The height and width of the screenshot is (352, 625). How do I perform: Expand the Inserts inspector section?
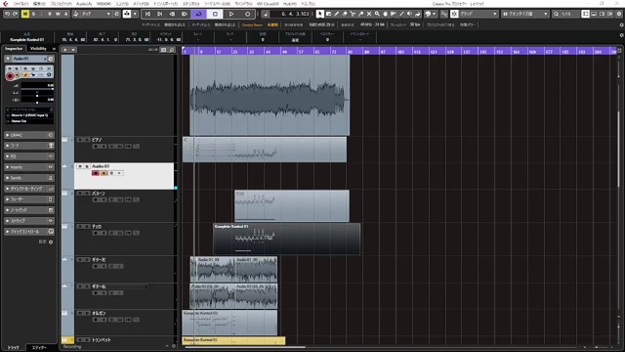point(28,167)
